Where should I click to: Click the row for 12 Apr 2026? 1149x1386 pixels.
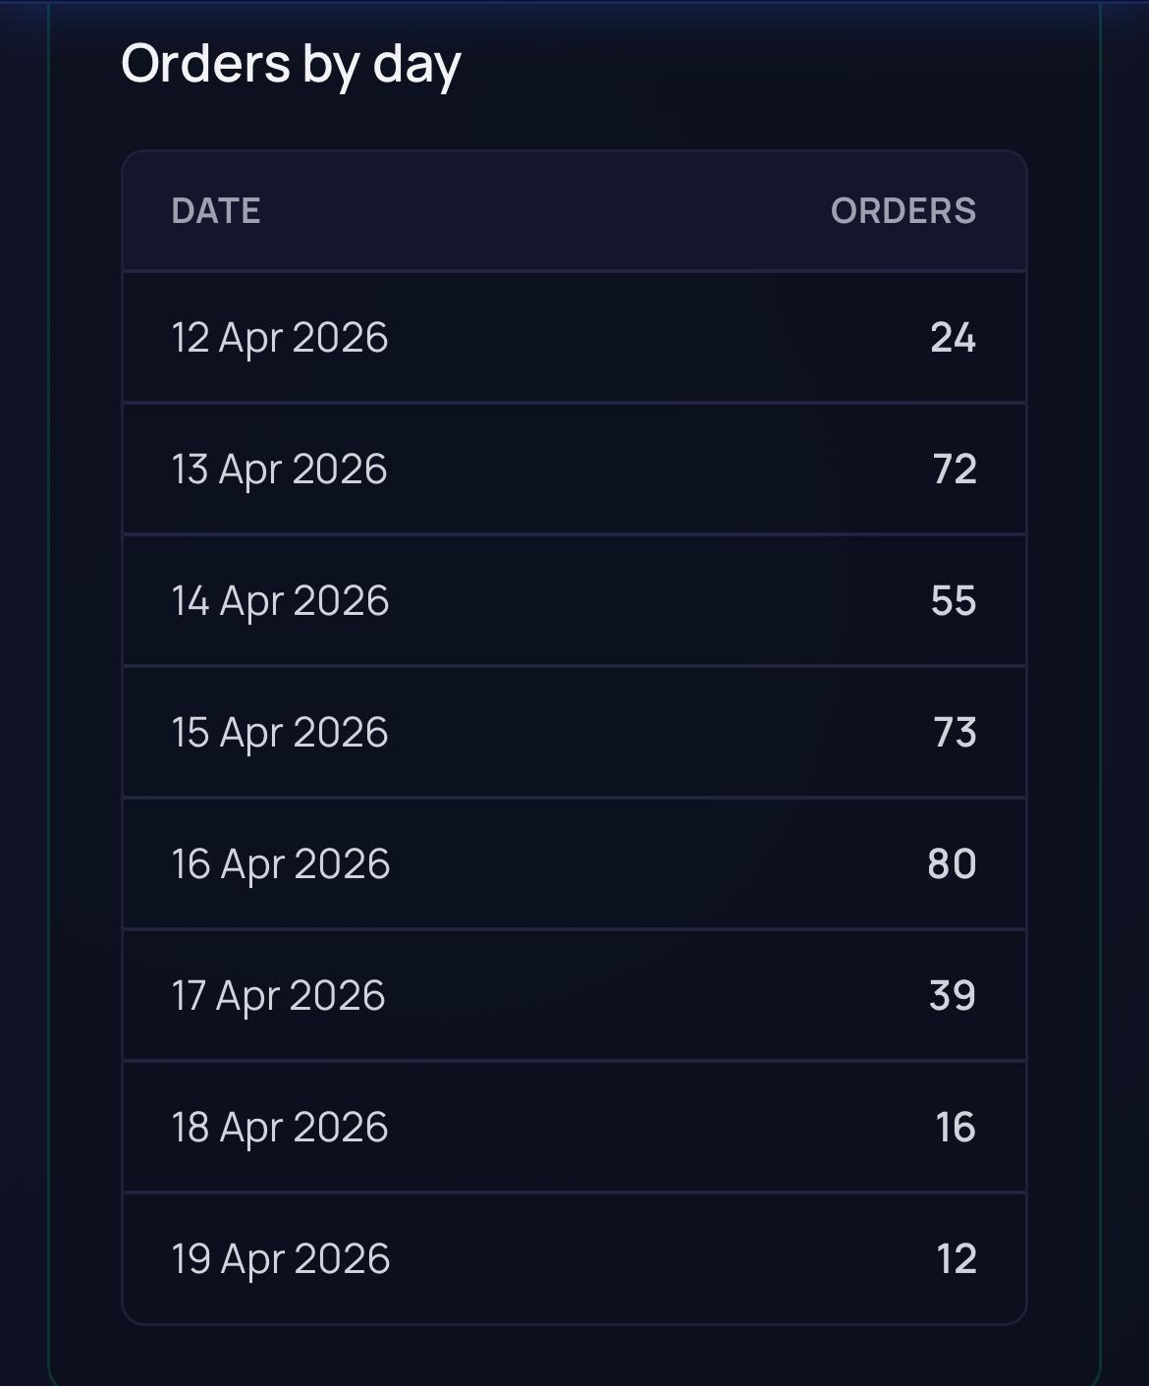pos(574,337)
